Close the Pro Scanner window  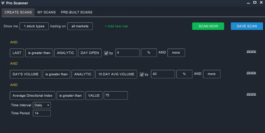tap(261, 3)
